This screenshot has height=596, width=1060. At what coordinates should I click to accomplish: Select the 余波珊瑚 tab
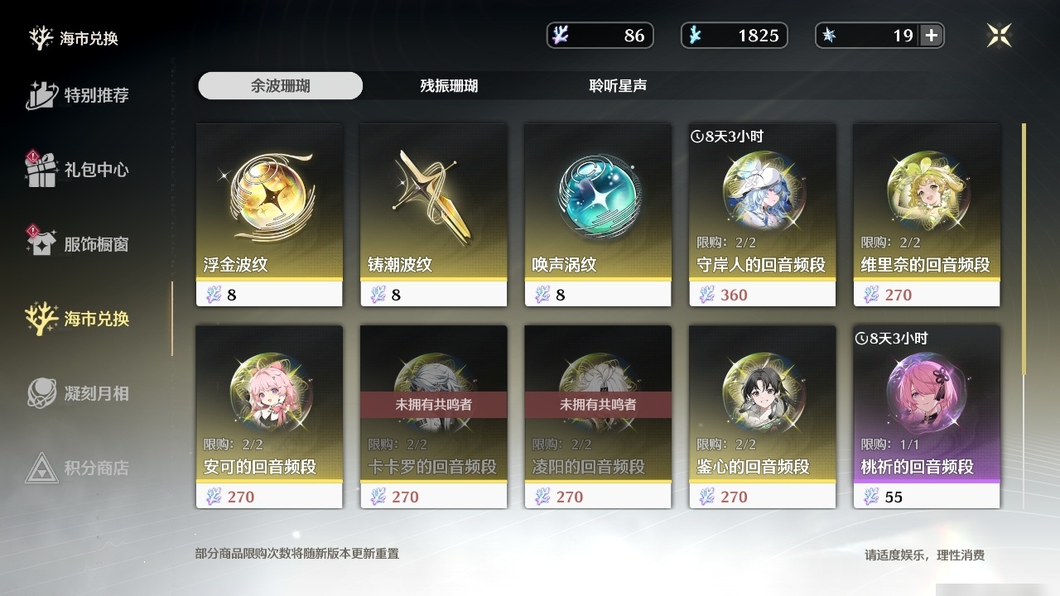pyautogui.click(x=281, y=85)
